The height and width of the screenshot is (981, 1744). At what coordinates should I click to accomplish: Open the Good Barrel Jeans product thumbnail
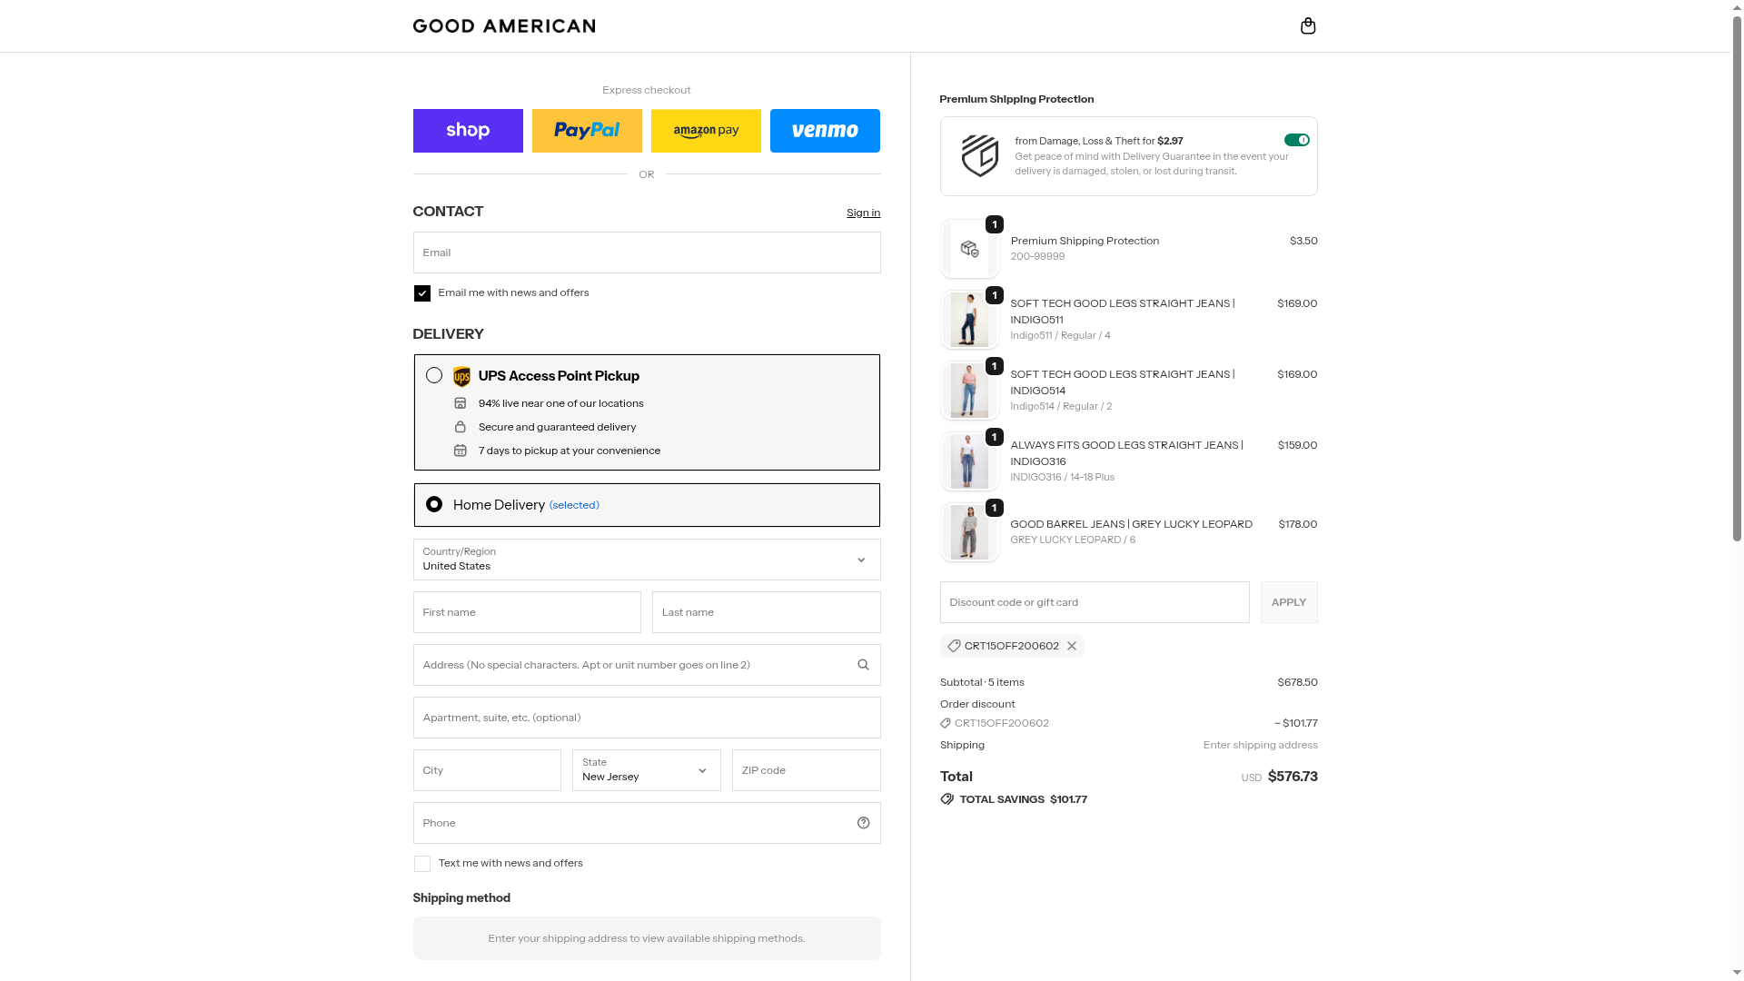coord(969,532)
